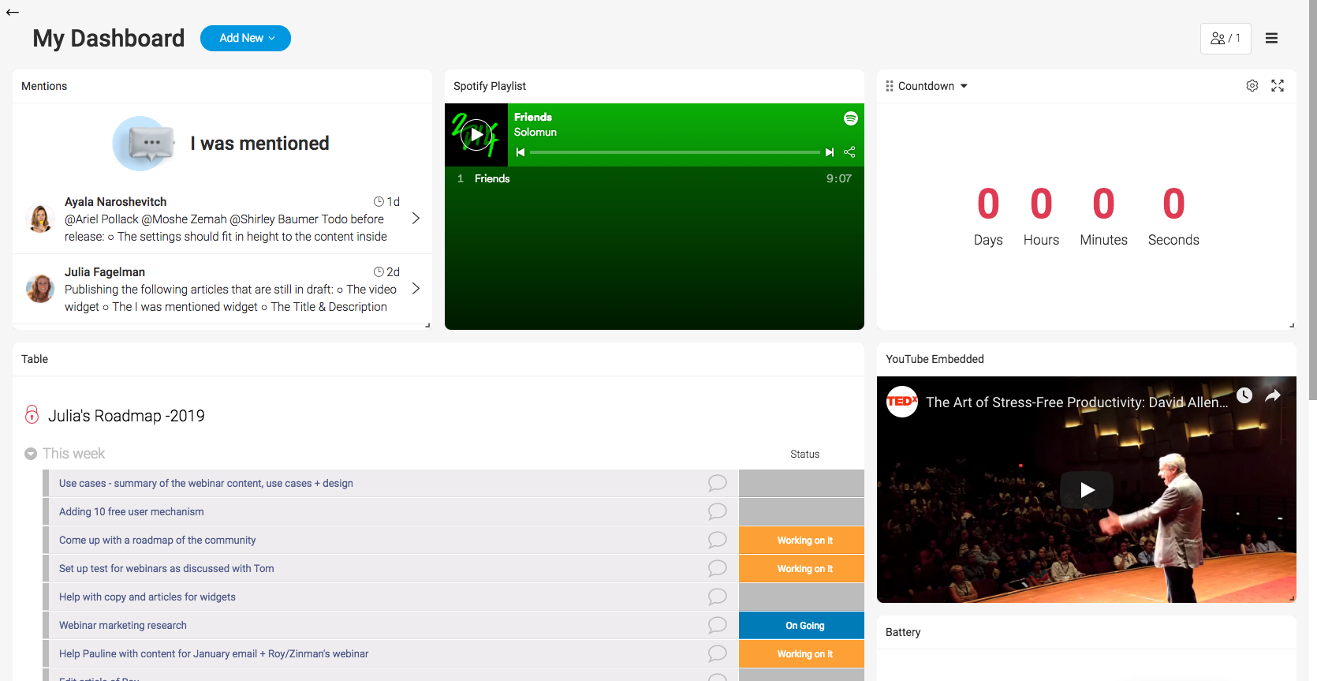The image size is (1317, 681).
Task: Click Julia Fagelman's avatar
Action: coord(39,288)
